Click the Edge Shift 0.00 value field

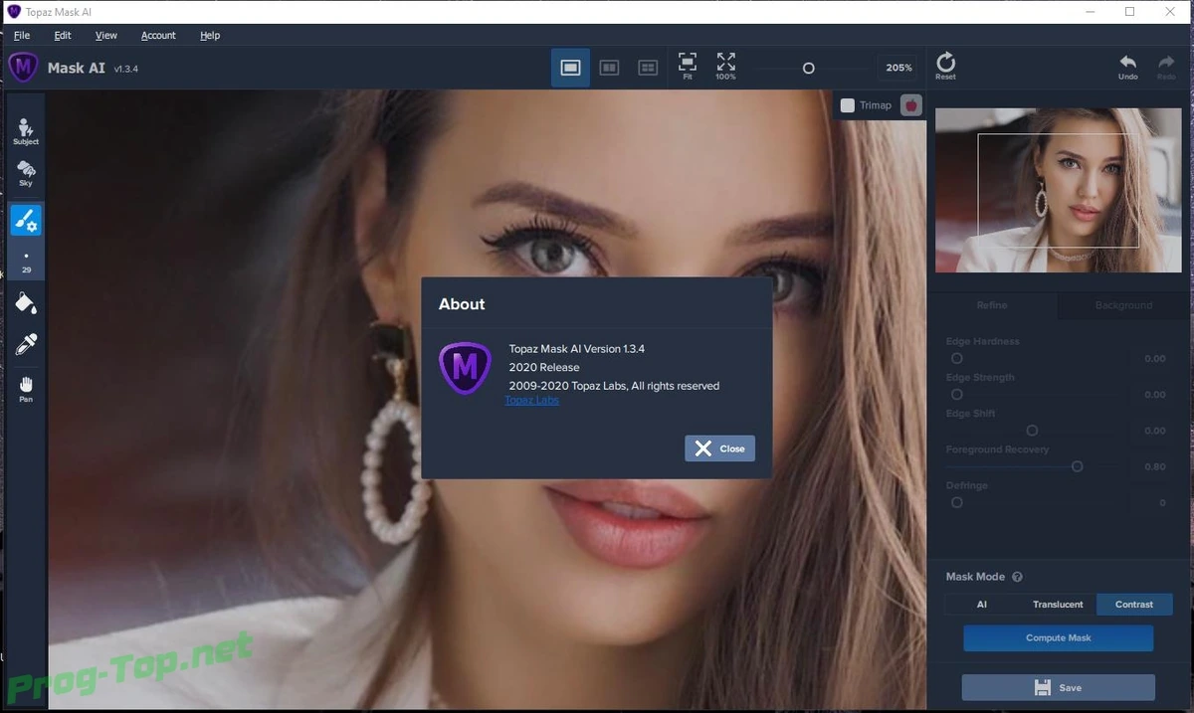(1152, 431)
